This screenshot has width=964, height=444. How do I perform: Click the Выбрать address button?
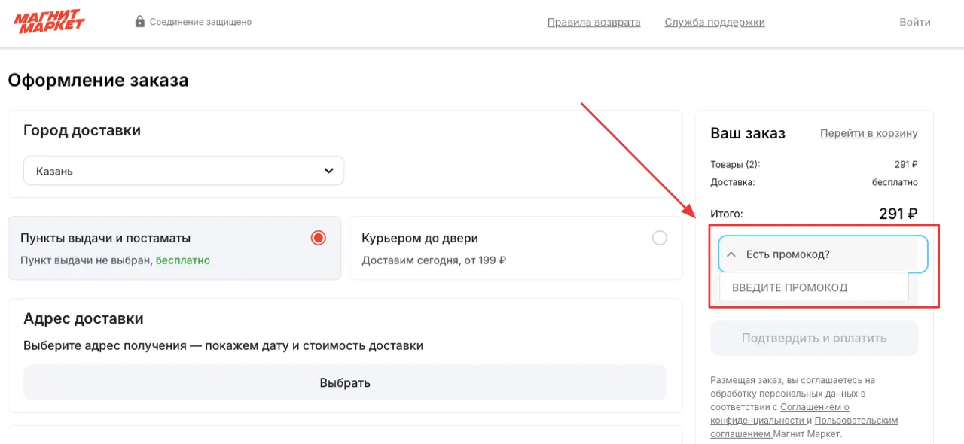345,382
